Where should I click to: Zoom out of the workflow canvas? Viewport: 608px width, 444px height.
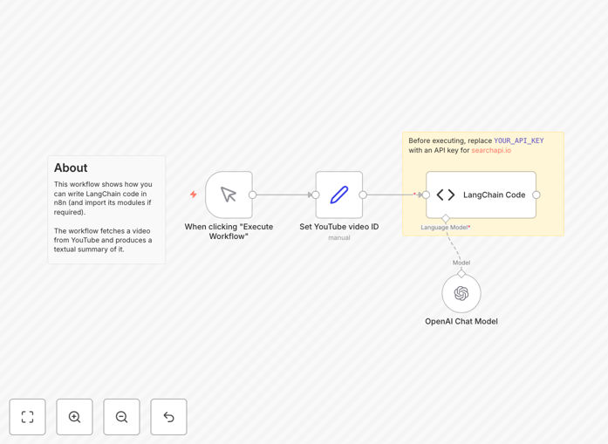tap(121, 417)
